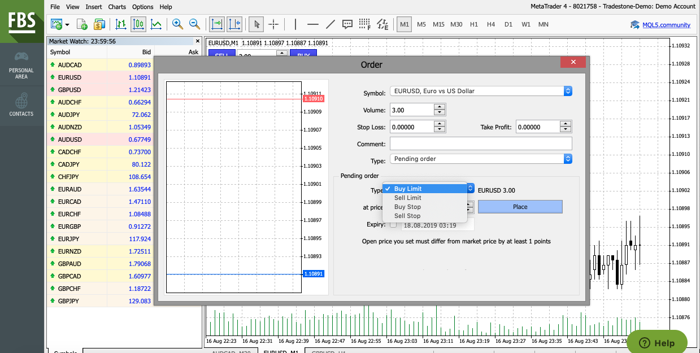Select M1 timeframe

point(404,24)
